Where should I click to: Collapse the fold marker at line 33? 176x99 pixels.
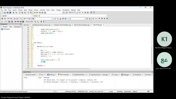pos(32,45)
